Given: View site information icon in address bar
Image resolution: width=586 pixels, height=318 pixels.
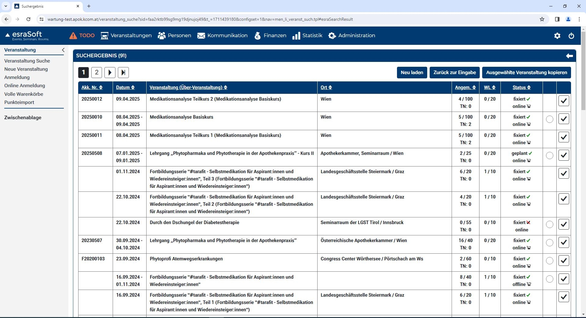Looking at the screenshot, I should pyautogui.click(x=42, y=19).
